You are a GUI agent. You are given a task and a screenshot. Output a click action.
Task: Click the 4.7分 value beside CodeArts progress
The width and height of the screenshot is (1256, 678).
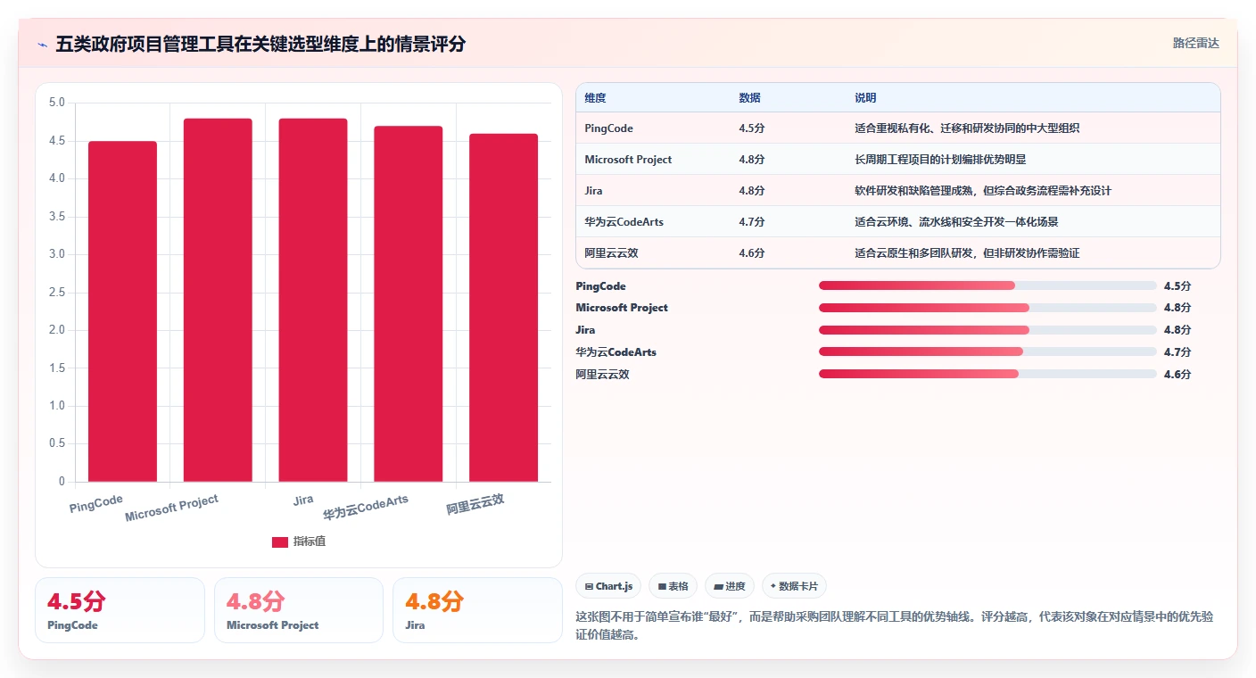(x=1177, y=352)
